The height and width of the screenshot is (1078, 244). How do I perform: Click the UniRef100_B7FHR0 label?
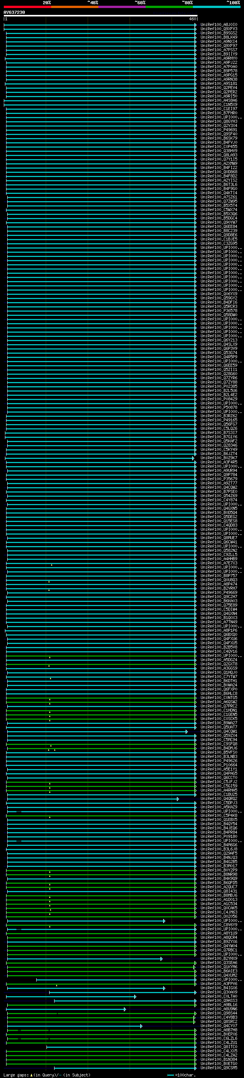[219, 113]
